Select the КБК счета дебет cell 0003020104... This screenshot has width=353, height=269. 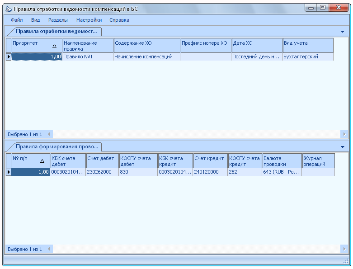click(68, 172)
